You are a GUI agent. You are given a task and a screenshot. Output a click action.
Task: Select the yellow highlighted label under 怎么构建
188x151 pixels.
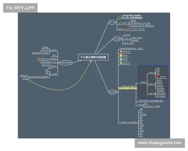(128, 88)
